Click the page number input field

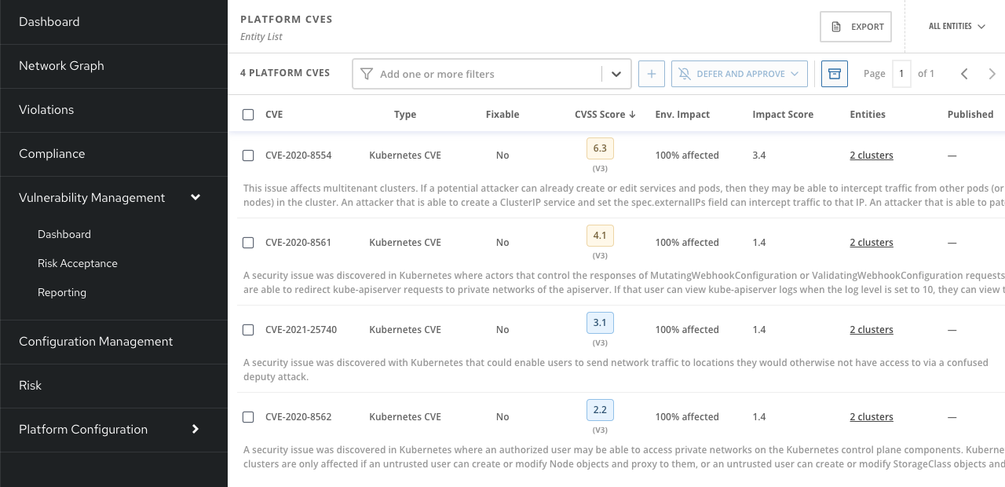tap(901, 73)
